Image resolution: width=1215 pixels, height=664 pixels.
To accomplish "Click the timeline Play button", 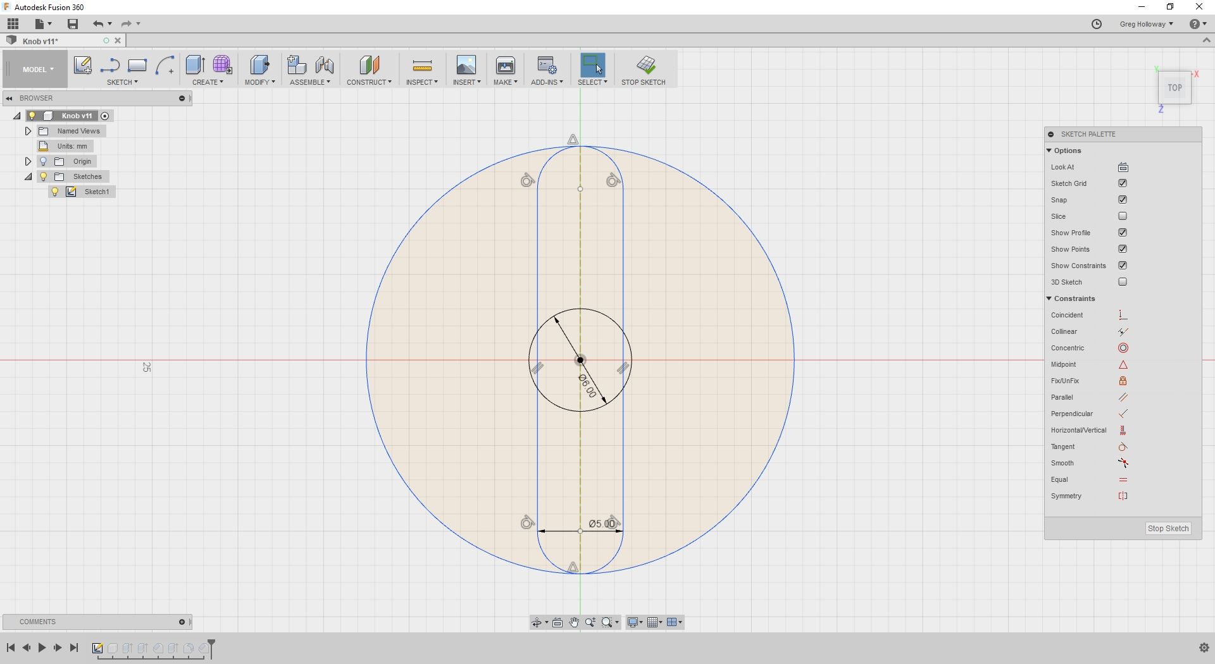I will click(42, 648).
